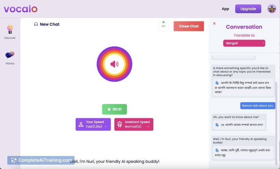Open the user profile avatar
Viewport: 280px width, 169px height.
click(x=271, y=9)
